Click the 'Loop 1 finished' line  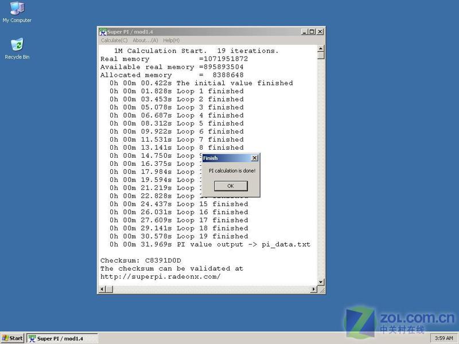click(x=177, y=91)
